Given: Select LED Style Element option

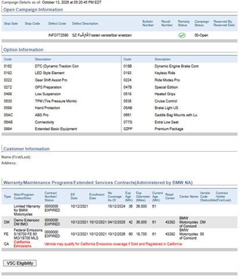Looking at the screenshot, I should coord(50,73).
